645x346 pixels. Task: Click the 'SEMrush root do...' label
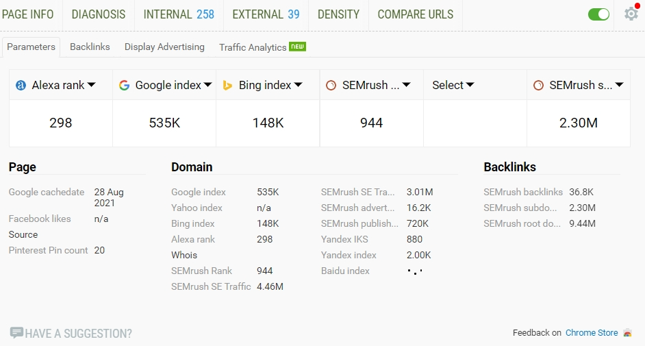click(x=522, y=223)
